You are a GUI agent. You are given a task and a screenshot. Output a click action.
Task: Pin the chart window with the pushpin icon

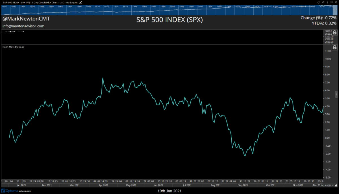pyautogui.click(x=323, y=2)
